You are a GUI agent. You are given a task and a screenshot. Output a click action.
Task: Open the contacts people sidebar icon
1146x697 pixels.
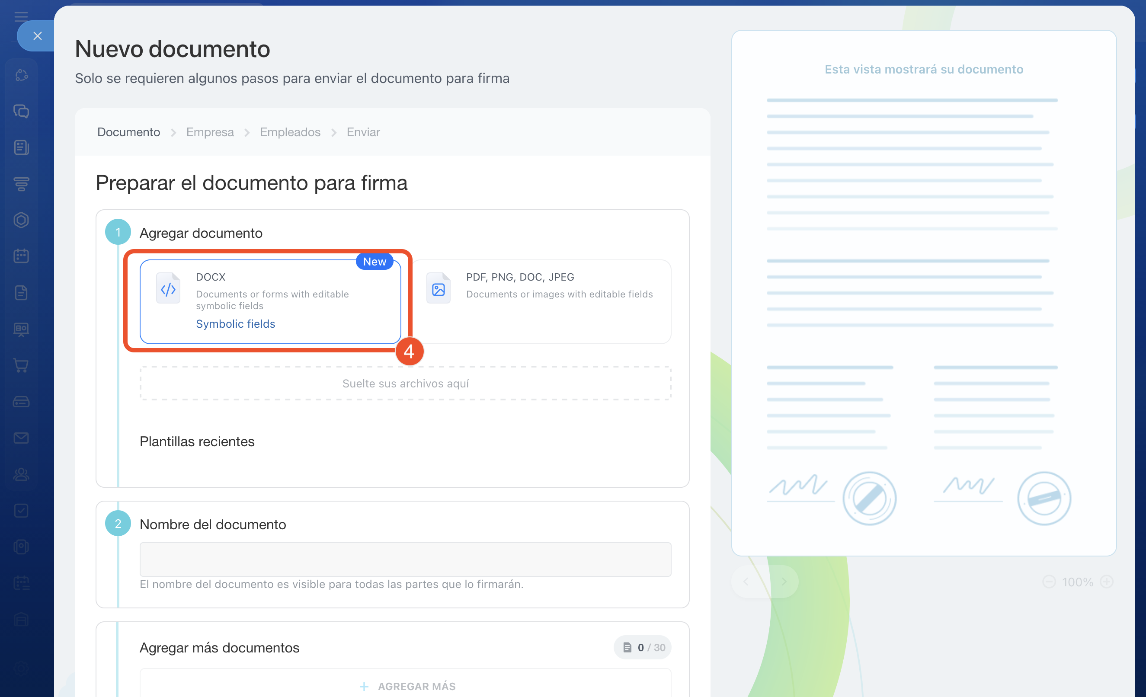click(21, 474)
